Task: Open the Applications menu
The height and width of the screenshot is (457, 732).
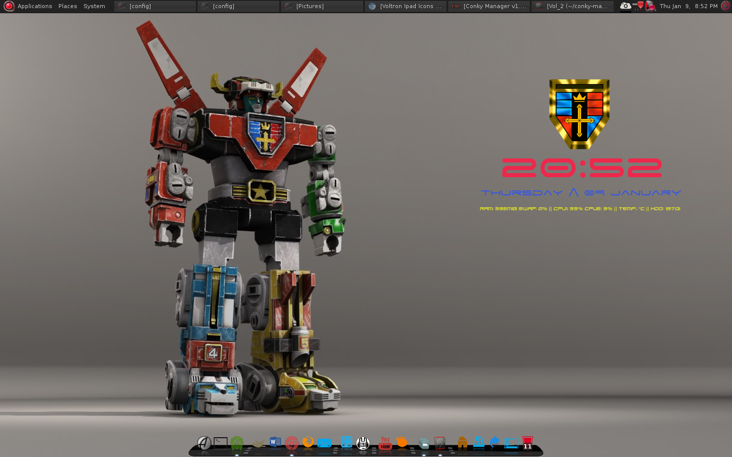Action: click(x=35, y=6)
